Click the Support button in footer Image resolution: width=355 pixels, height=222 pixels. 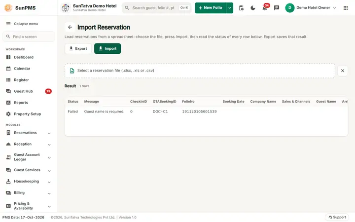pyautogui.click(x=337, y=217)
